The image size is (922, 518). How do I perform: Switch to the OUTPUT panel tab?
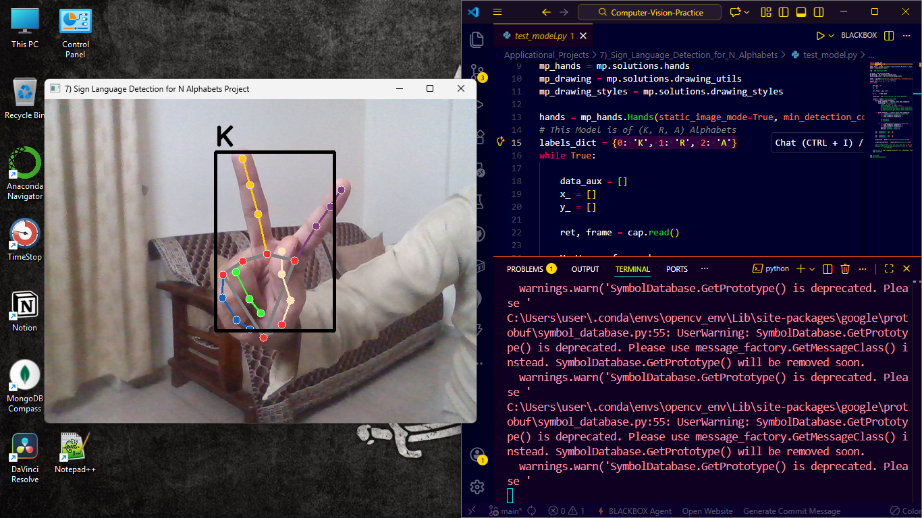tap(585, 269)
